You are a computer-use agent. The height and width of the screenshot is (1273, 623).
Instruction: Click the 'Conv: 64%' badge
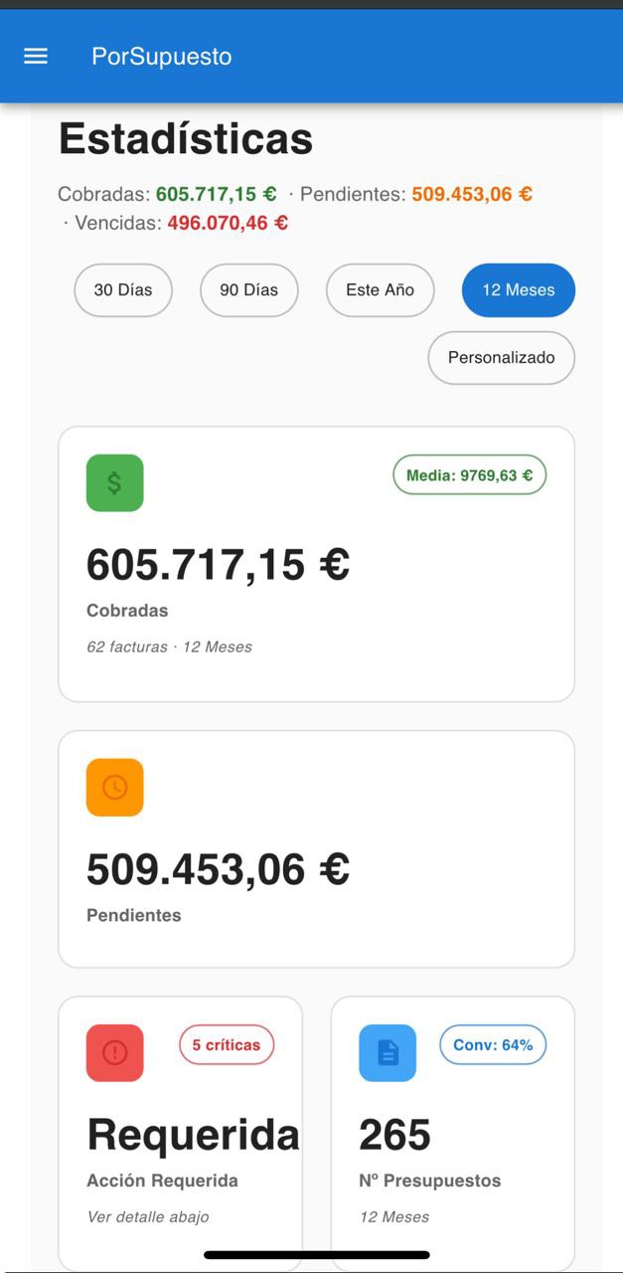pyautogui.click(x=493, y=1045)
